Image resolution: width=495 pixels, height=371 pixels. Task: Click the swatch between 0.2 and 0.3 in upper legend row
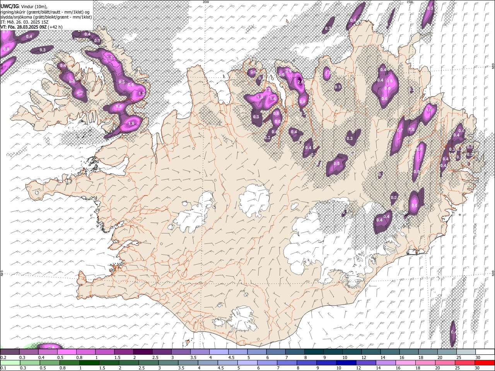click(10, 352)
